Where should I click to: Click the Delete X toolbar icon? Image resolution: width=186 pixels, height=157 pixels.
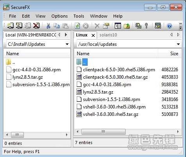point(97,26)
